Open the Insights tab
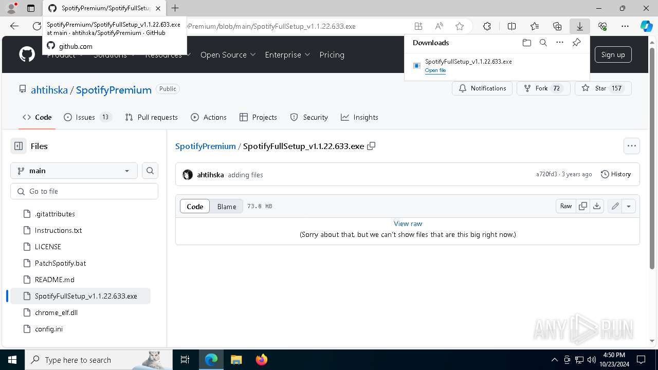 [360, 117]
